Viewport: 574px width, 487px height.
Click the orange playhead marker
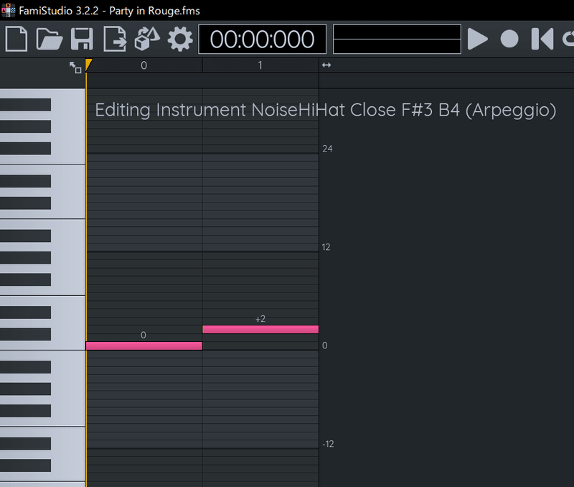[88, 65]
